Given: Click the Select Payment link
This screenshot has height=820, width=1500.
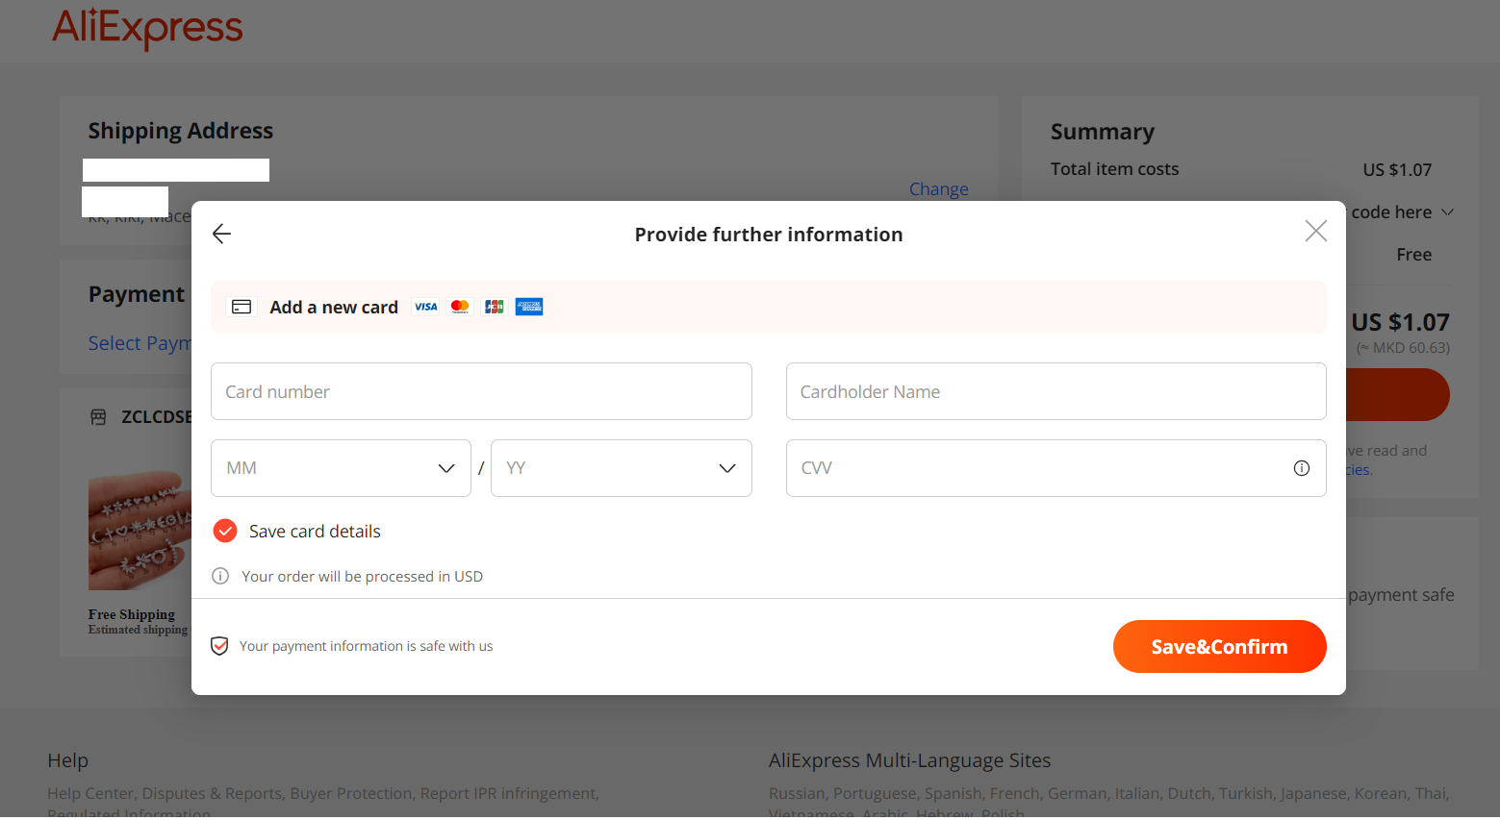Looking at the screenshot, I should [x=140, y=343].
